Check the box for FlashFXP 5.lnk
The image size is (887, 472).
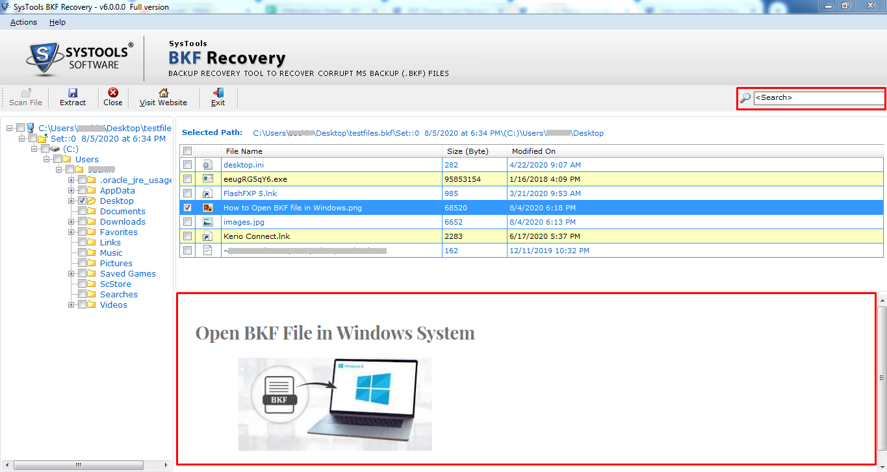tap(188, 193)
